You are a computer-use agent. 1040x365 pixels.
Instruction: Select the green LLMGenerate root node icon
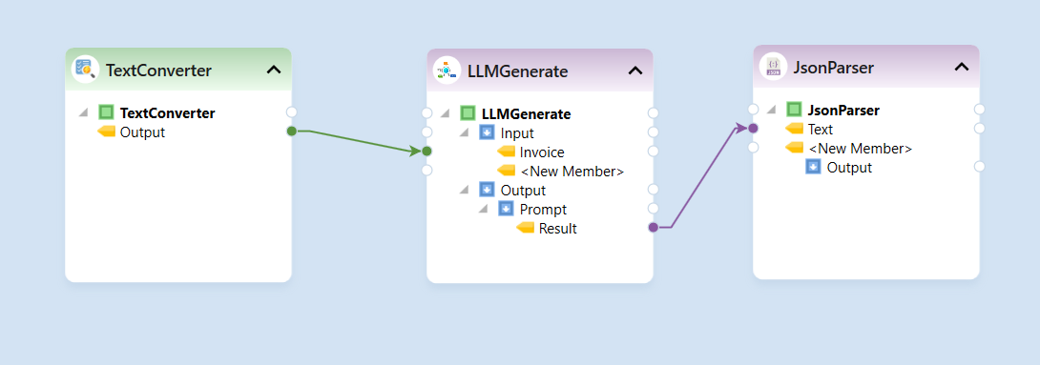click(x=468, y=114)
